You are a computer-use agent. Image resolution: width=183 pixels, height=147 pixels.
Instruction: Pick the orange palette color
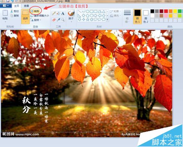(x=171, y=11)
